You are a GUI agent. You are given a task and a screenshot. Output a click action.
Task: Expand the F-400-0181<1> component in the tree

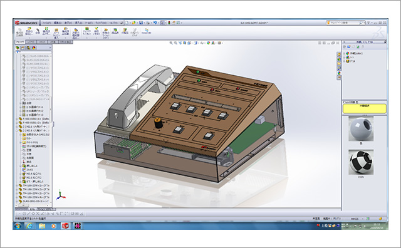pos(18,119)
